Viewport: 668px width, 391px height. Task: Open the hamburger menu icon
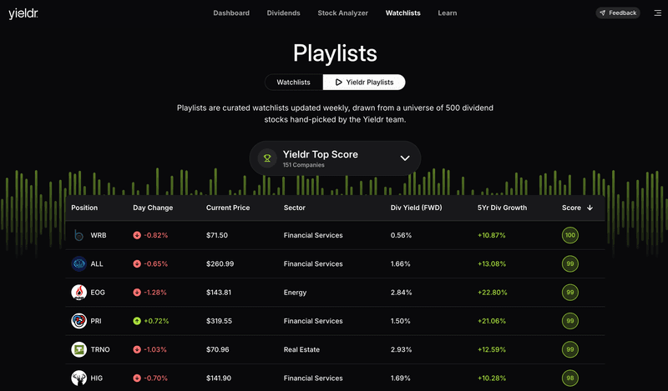click(657, 13)
